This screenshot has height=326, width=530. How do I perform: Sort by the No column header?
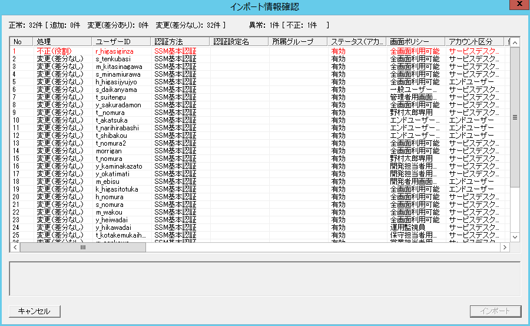21,42
